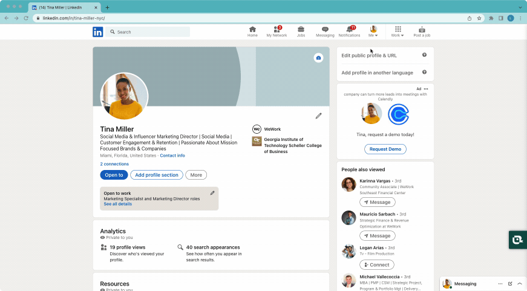Open Messaging in the top navigation
Image resolution: width=527 pixels, height=291 pixels.
coord(325,31)
